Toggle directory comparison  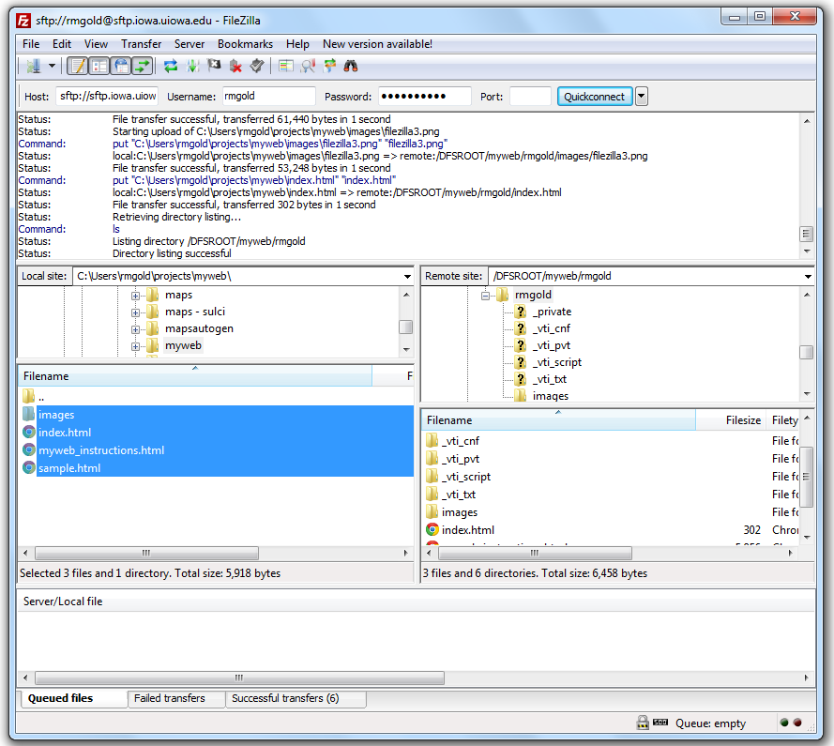308,66
